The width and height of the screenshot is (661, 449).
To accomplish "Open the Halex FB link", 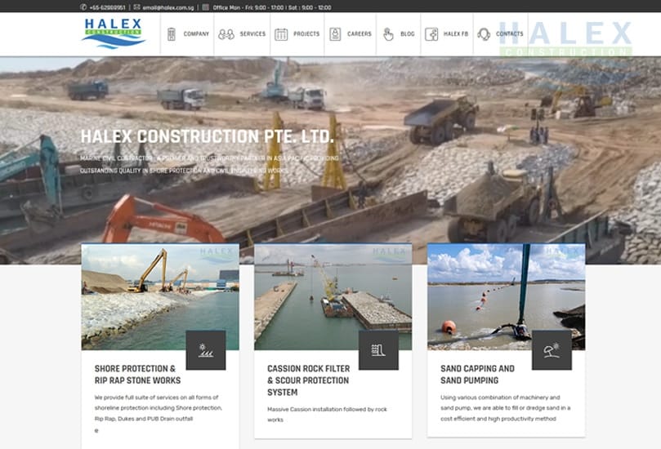I will (456, 34).
